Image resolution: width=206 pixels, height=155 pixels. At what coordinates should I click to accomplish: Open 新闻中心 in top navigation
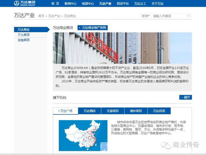(70, 4)
